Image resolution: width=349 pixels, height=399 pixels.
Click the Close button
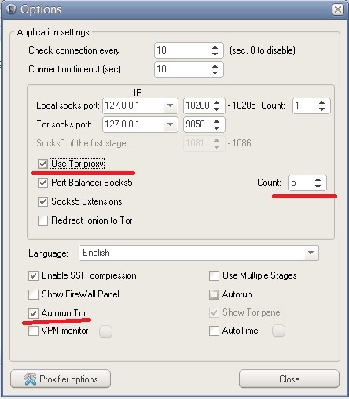click(x=289, y=379)
